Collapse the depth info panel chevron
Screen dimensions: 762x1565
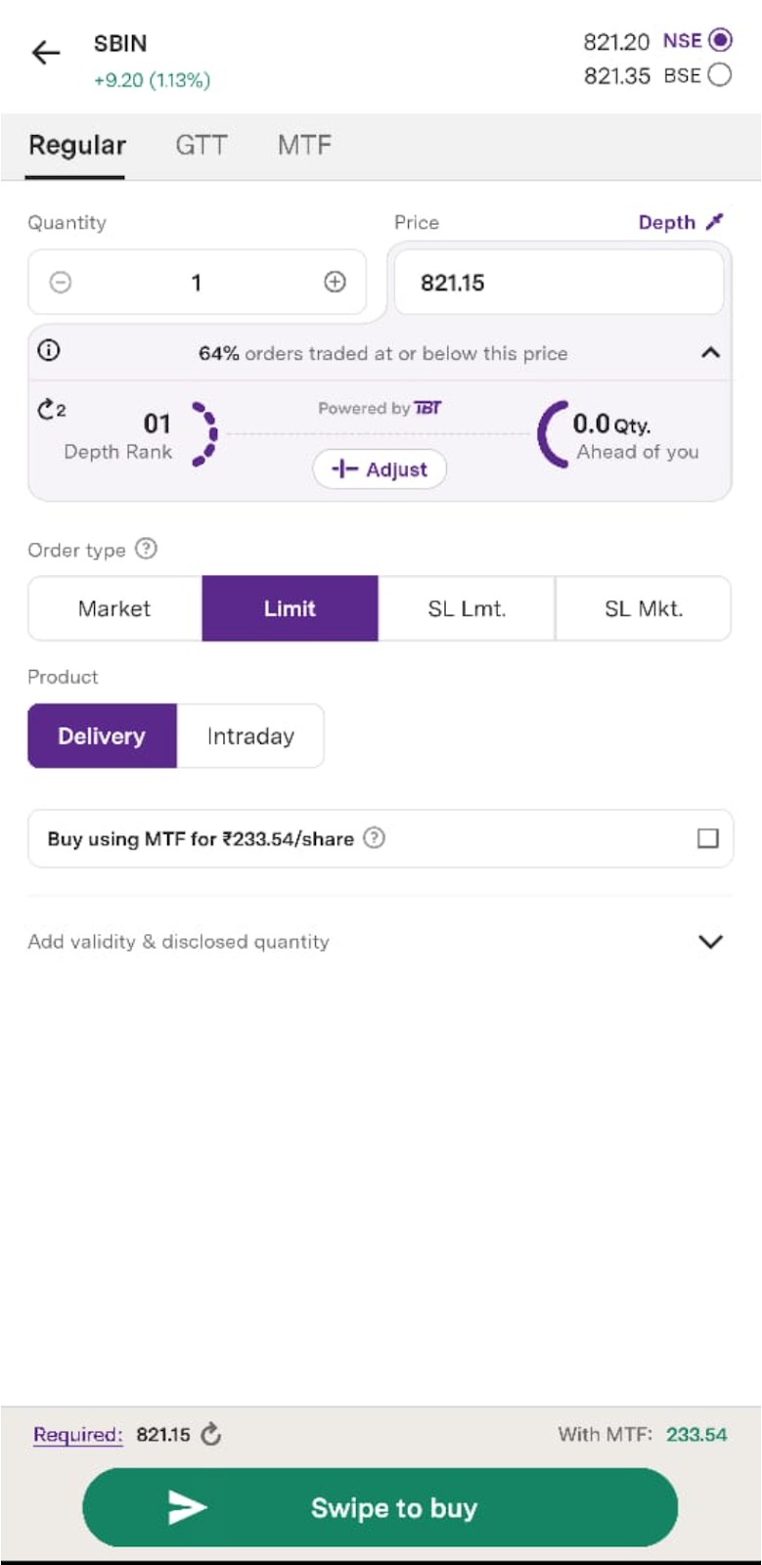coord(711,352)
